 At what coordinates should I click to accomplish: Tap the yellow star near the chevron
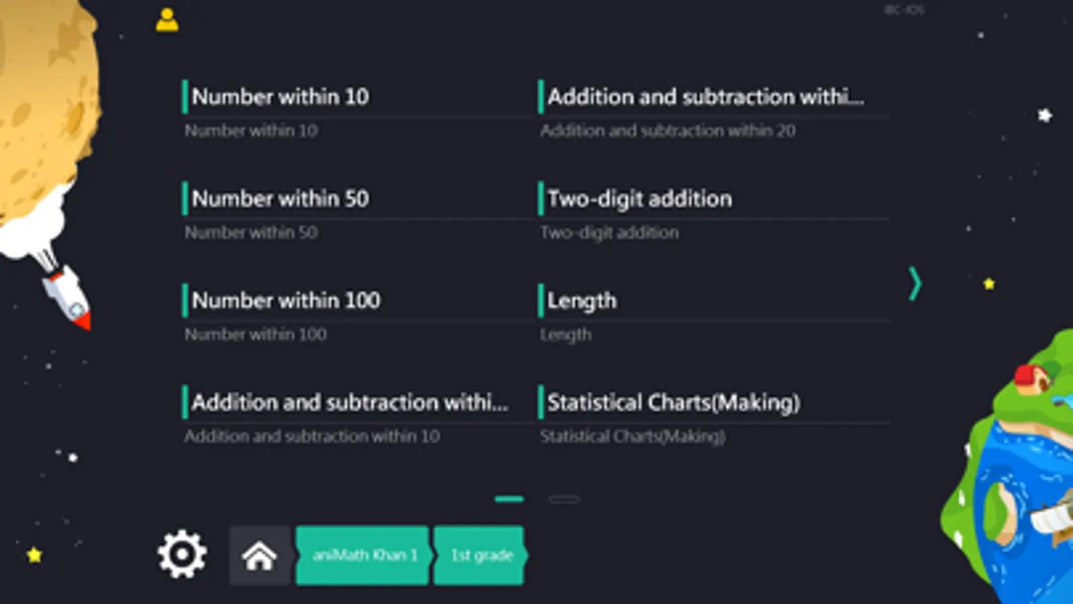[989, 284]
